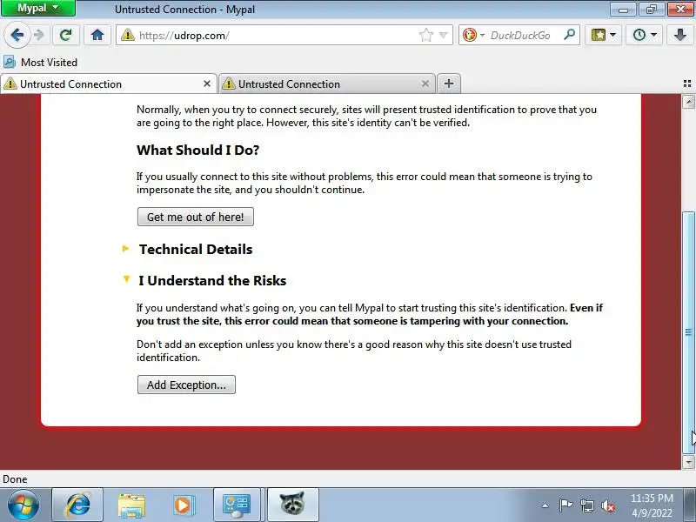Open the Windows Start menu orb
Image resolution: width=696 pixels, height=522 pixels.
23,505
